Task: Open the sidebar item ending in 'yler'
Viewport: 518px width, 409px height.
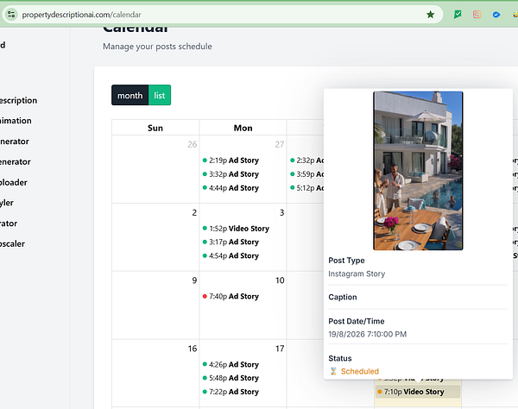Action: (x=7, y=203)
